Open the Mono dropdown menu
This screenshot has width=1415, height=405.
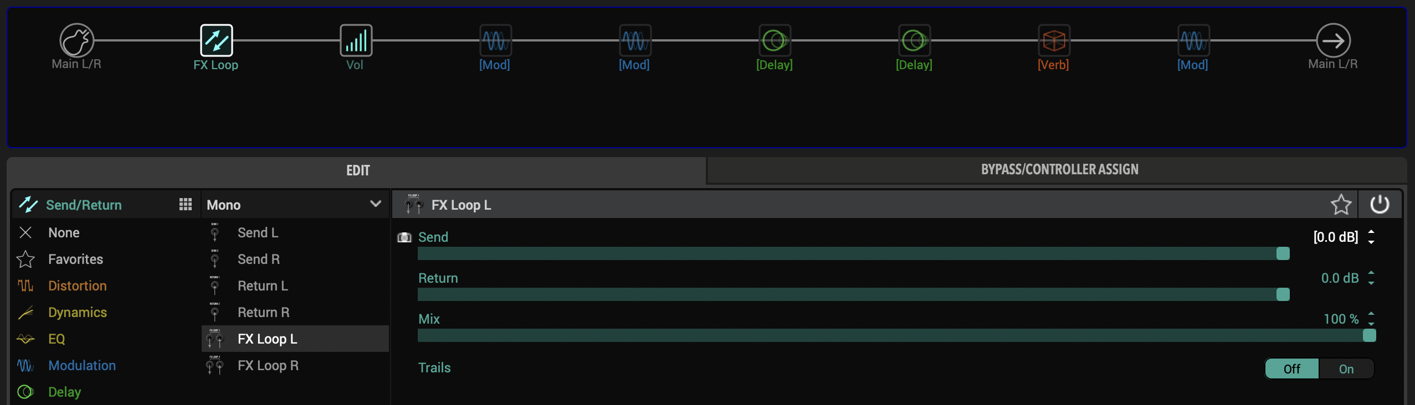point(295,205)
